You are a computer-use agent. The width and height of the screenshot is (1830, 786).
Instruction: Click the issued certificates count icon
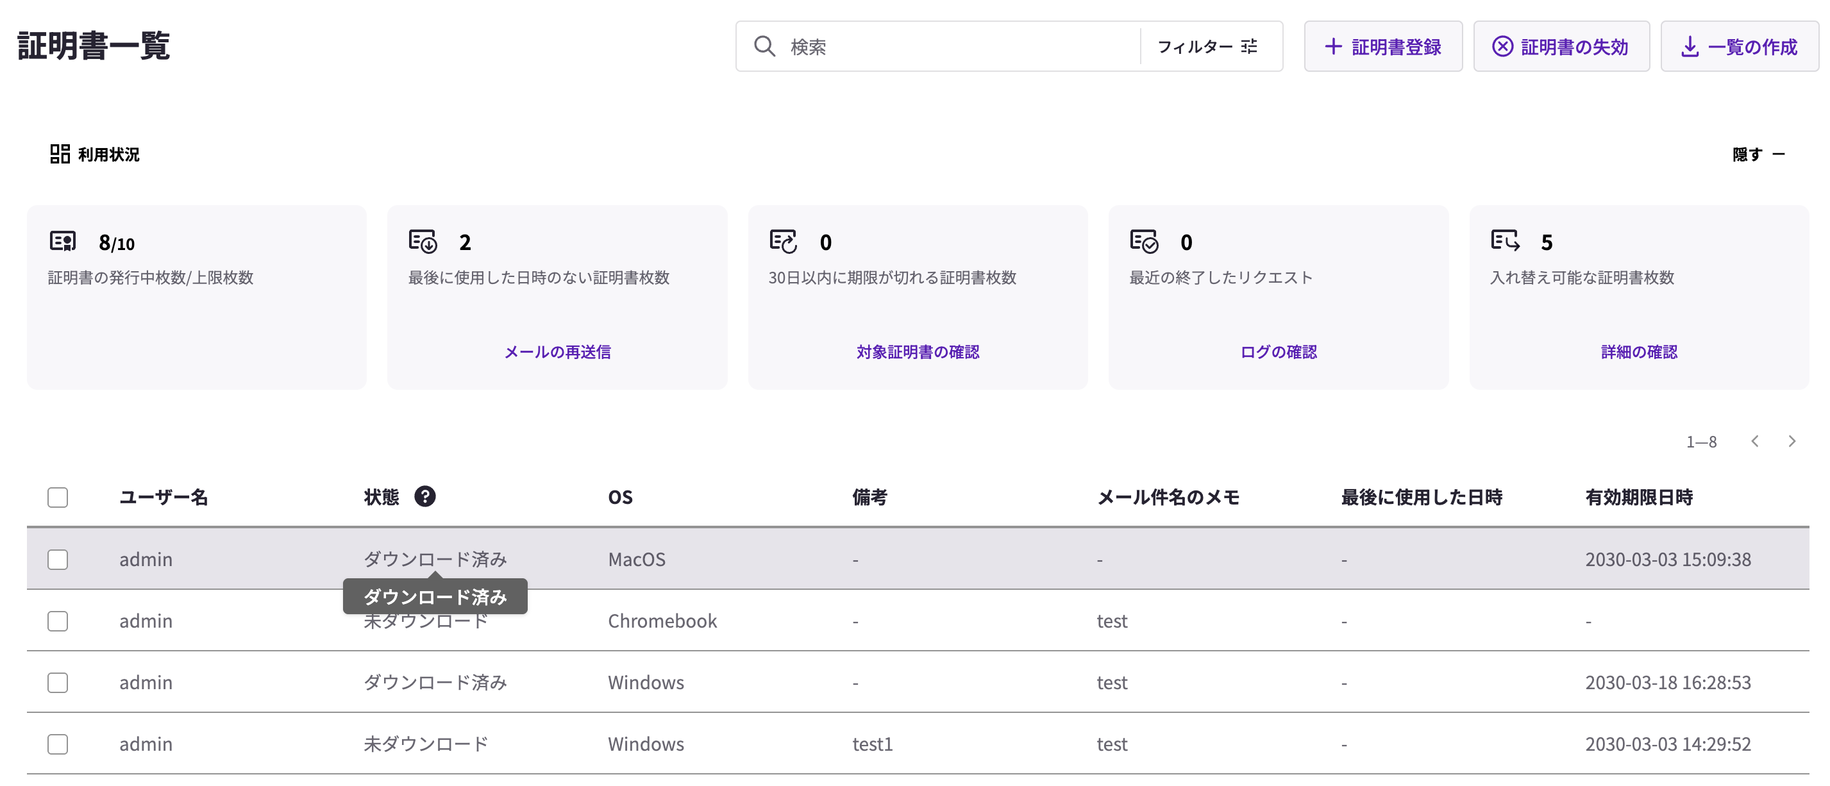click(62, 242)
